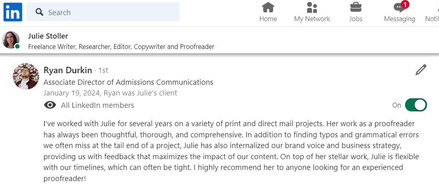Click the red message notification badge
Viewport: 439px width, 189px height.
click(x=405, y=4)
